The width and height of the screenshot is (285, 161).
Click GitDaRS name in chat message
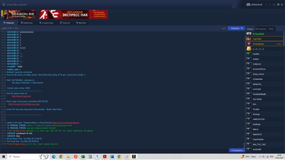coord(11,133)
